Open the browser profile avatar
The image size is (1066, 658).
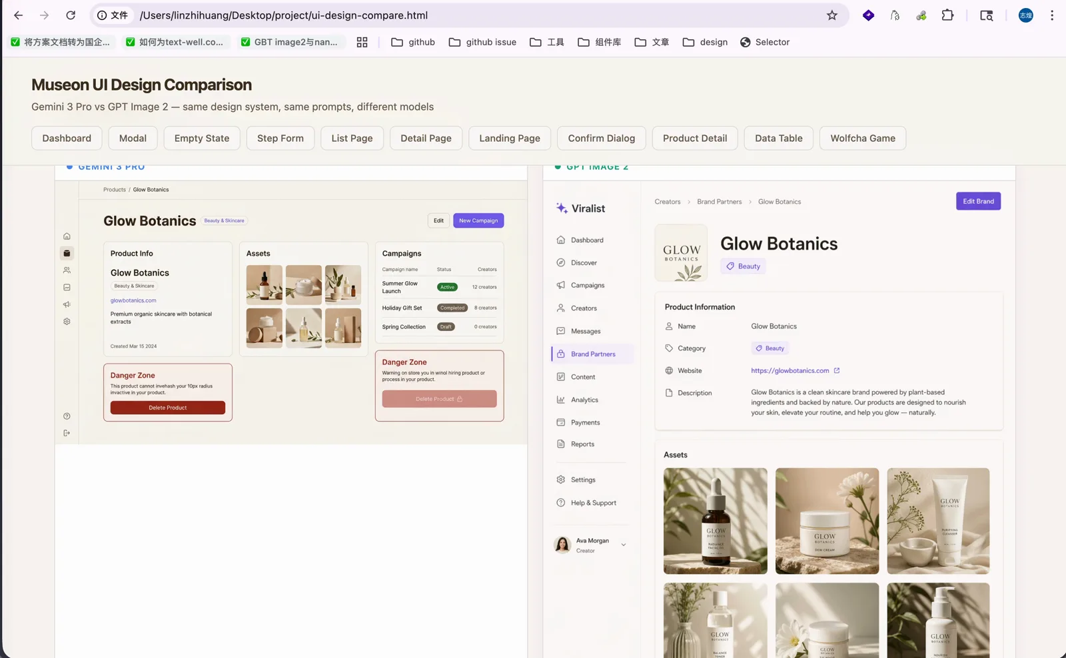1026,15
